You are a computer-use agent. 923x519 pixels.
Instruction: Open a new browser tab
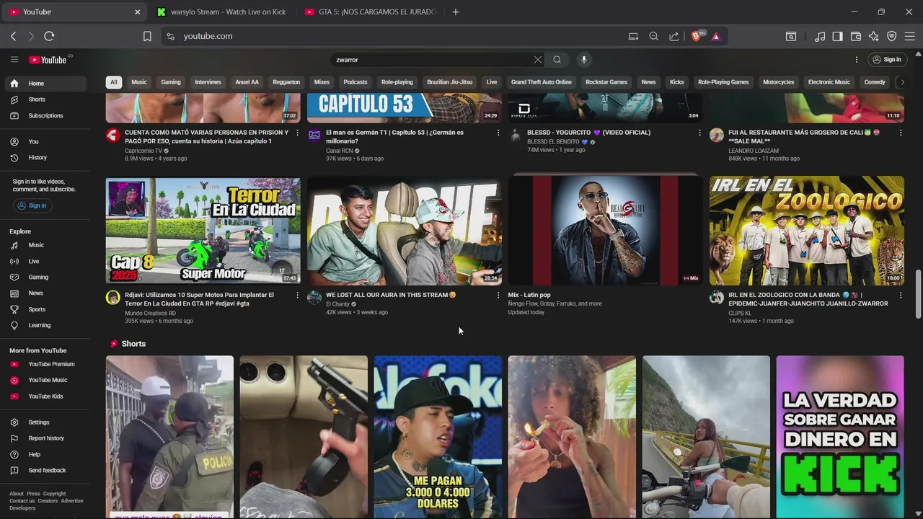pos(455,12)
